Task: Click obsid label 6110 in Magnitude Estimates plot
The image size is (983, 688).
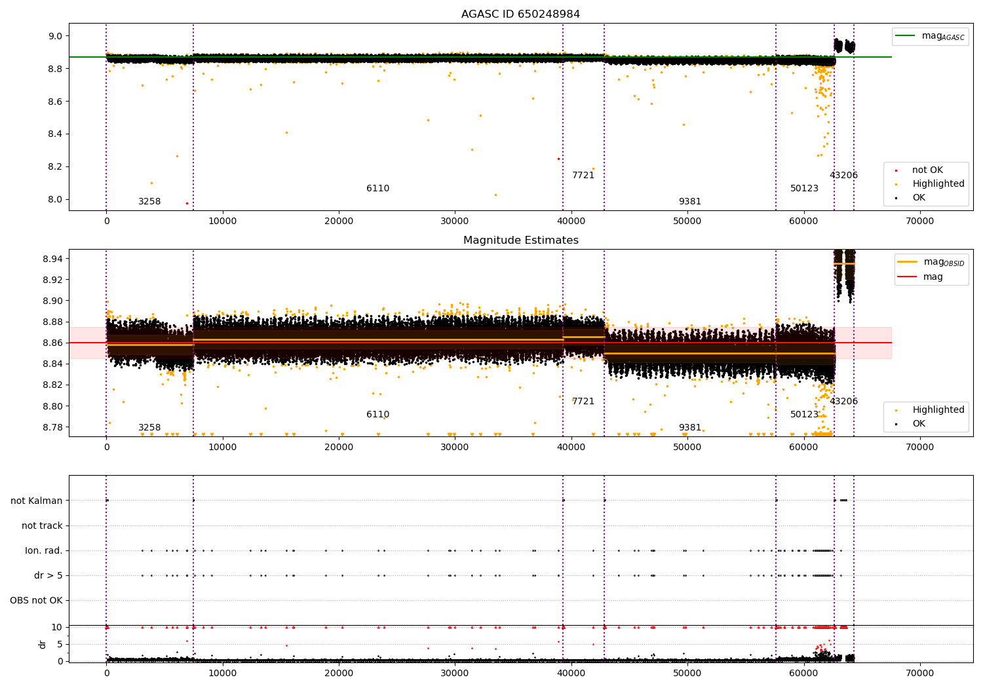Action: pos(377,415)
